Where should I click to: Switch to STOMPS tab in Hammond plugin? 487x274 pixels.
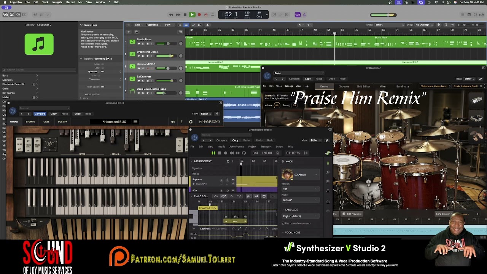click(x=30, y=122)
